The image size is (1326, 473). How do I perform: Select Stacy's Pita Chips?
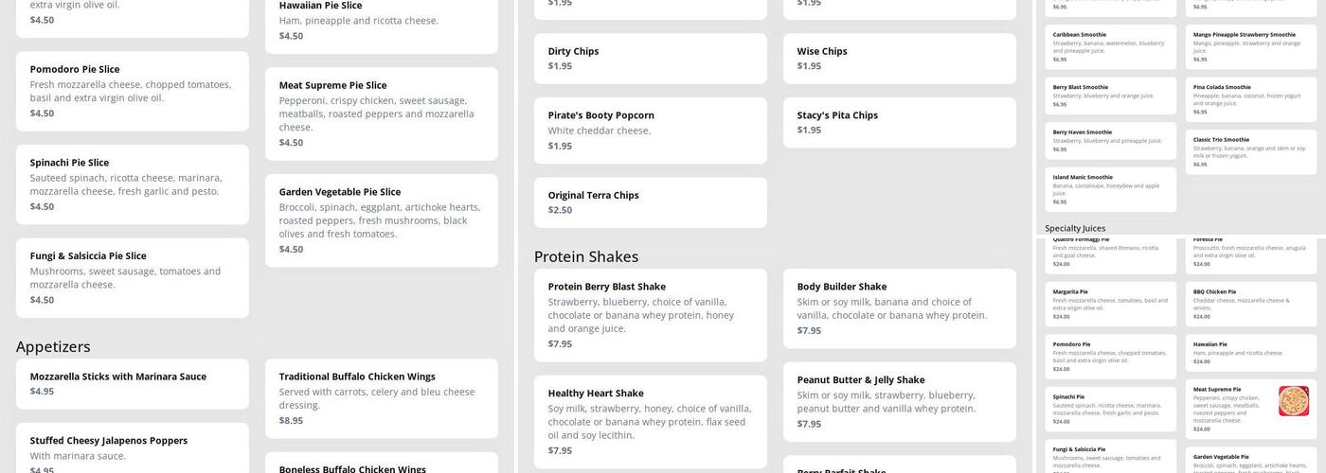click(x=899, y=122)
